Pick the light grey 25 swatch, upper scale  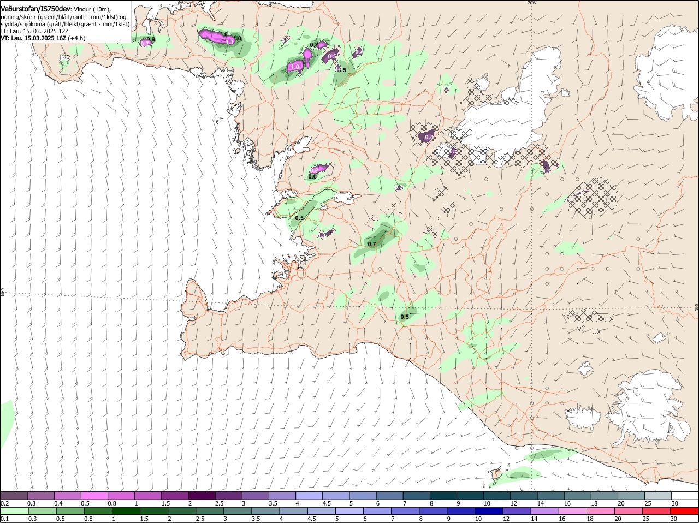click(659, 495)
